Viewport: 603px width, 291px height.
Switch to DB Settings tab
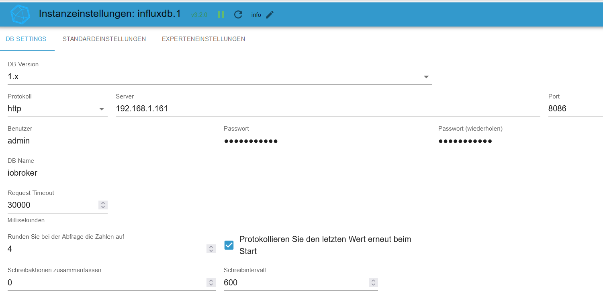[26, 39]
